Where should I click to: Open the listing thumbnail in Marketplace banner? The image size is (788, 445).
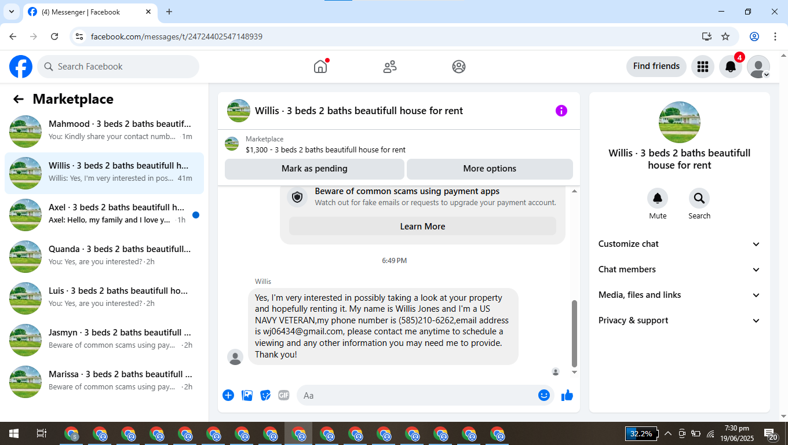[232, 144]
